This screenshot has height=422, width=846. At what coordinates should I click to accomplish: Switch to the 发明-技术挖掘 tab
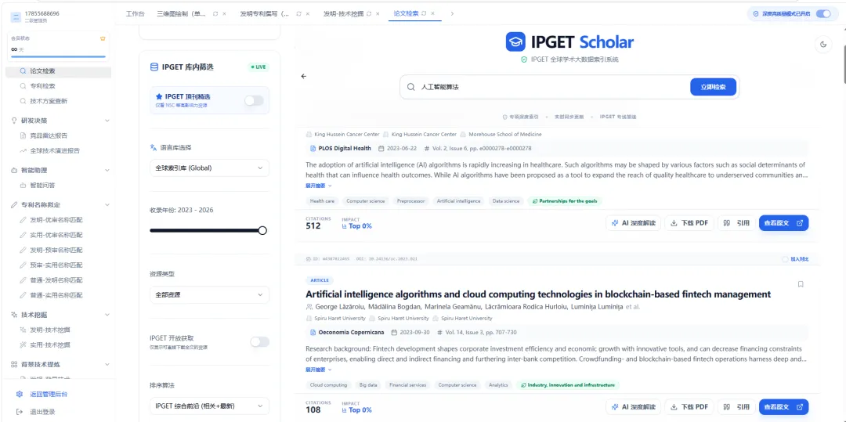343,13
